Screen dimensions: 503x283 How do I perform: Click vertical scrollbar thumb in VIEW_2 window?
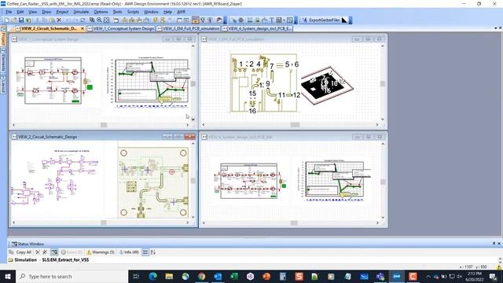(193, 181)
